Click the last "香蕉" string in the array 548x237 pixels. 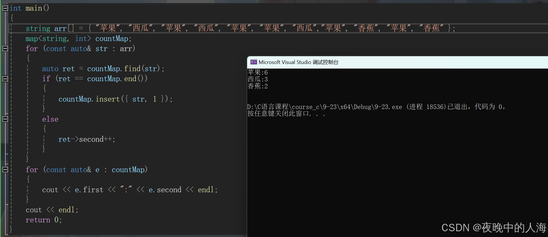(431, 28)
